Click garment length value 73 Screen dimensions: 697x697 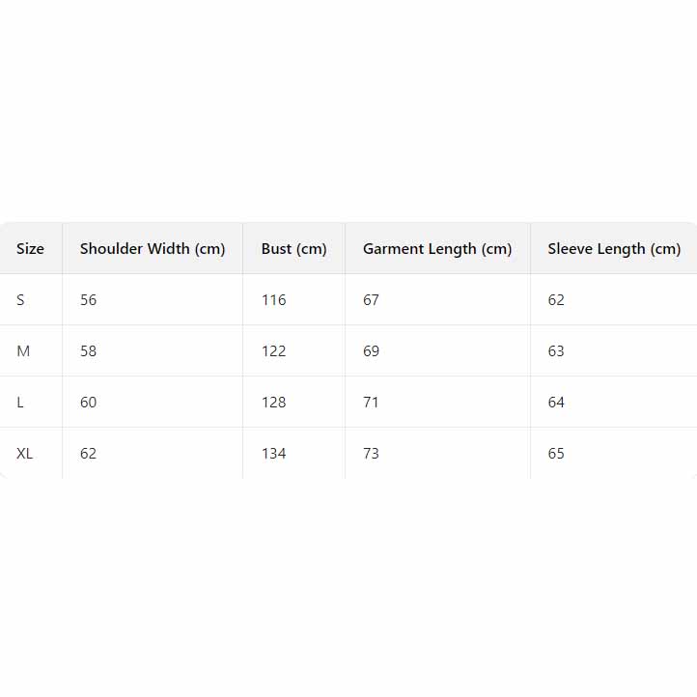point(372,454)
